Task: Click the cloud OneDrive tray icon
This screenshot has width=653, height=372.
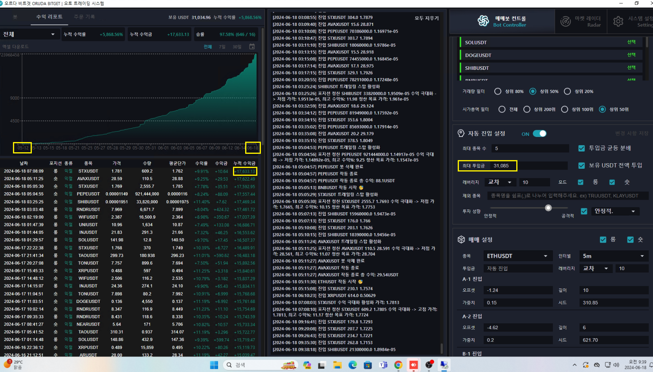Action: [597, 365]
